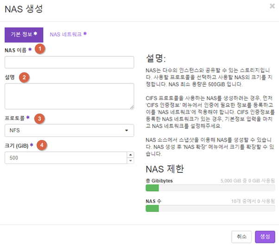Click the NAS 제한 heading

coord(165,169)
